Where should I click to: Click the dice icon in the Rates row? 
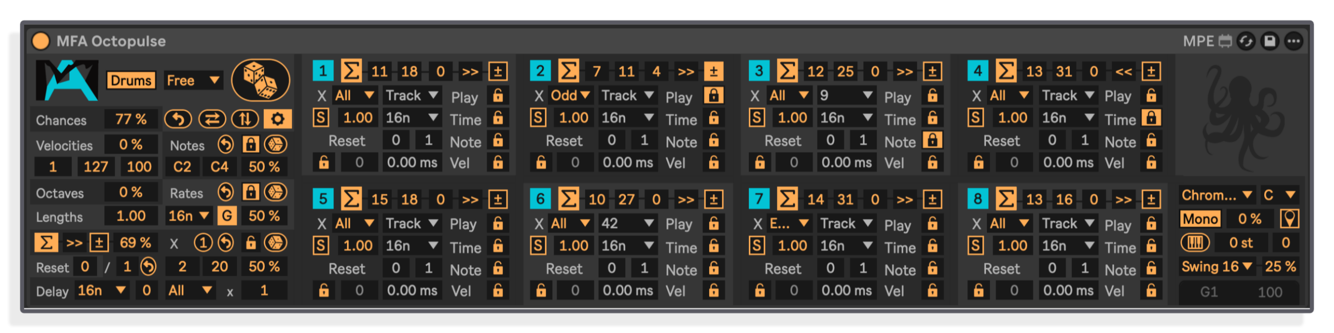[x=276, y=192]
